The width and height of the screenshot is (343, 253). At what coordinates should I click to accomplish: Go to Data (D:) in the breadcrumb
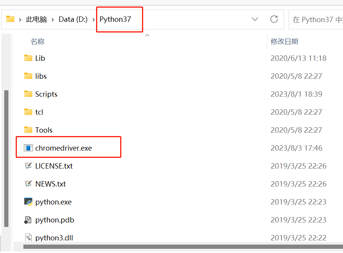[x=73, y=19]
